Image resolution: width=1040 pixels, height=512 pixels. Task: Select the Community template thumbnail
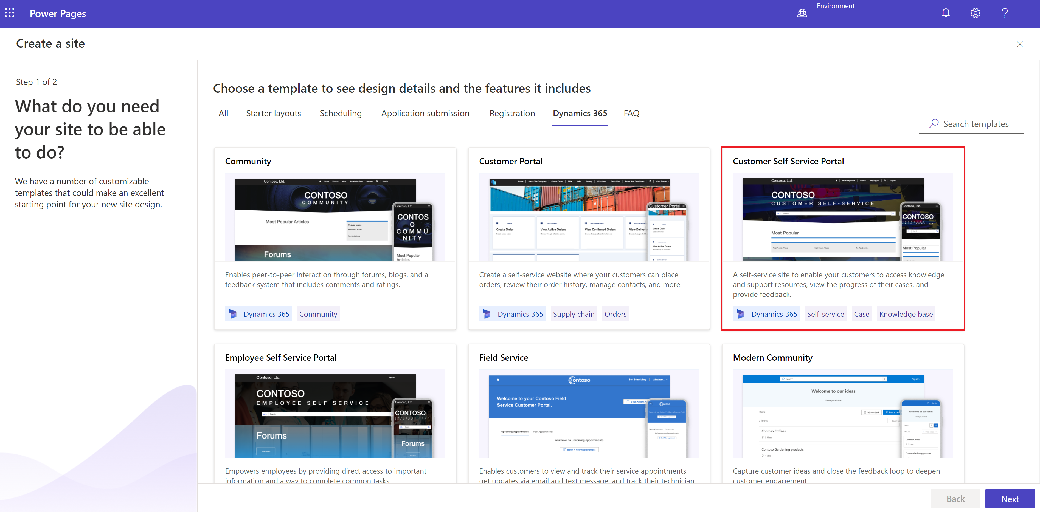(335, 217)
